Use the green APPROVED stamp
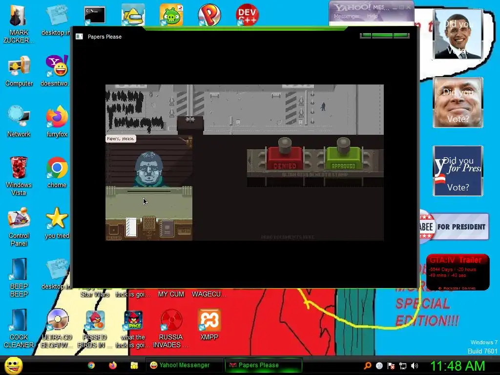This screenshot has width=500, height=375. point(343,155)
